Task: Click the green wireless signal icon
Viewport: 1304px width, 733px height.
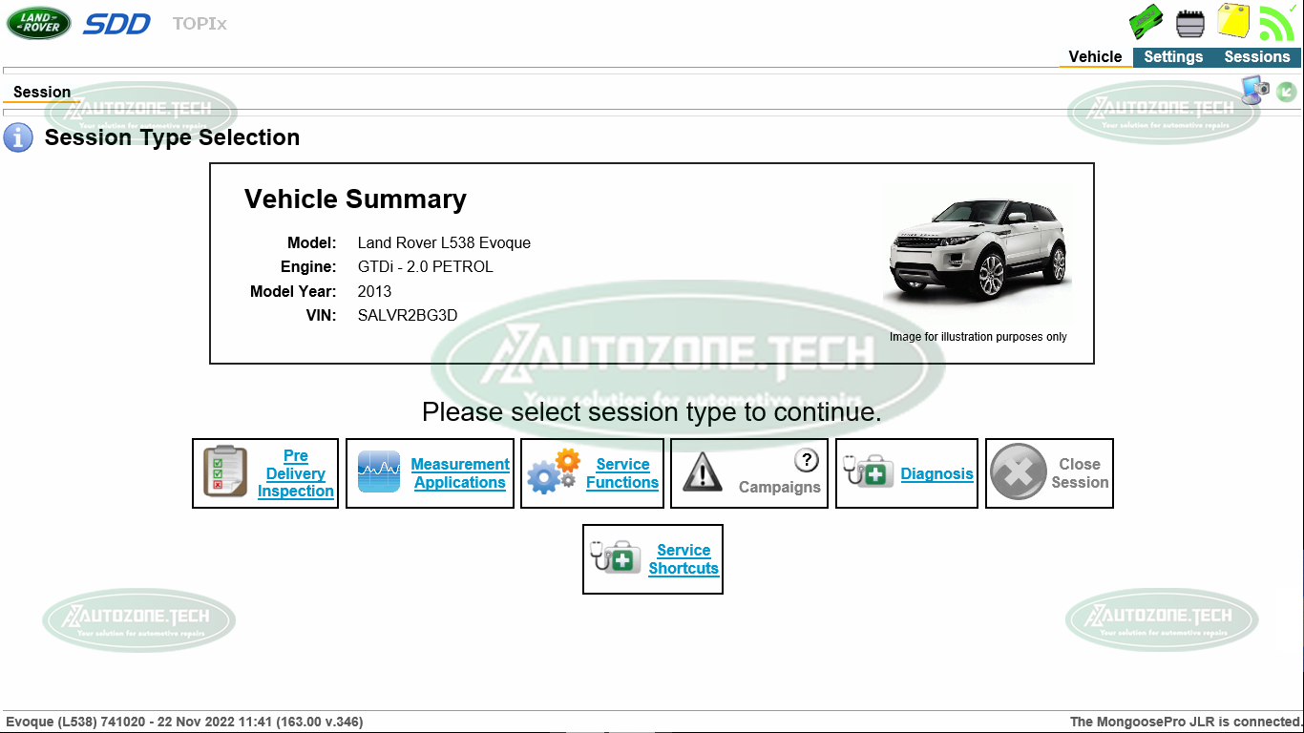Action: pyautogui.click(x=1276, y=23)
